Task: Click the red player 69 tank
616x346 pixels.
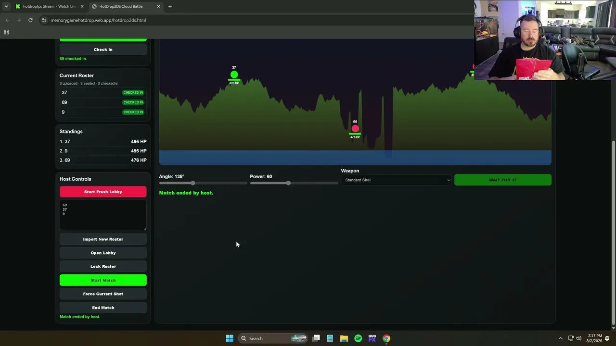Action: pyautogui.click(x=355, y=128)
